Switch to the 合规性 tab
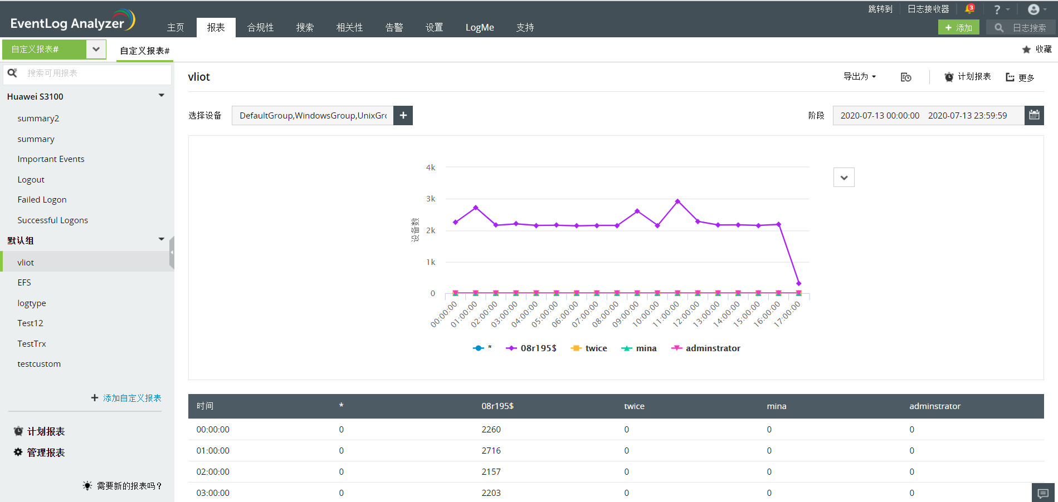Screen dimensions: 1058x502 (260, 27)
